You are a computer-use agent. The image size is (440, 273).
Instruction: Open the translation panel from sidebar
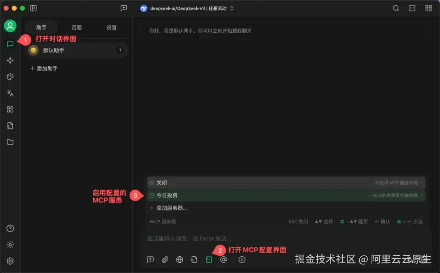pos(10,93)
